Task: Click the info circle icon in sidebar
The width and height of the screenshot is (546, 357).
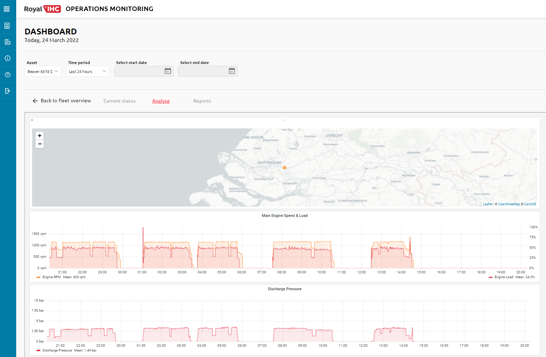Action: (x=7, y=58)
